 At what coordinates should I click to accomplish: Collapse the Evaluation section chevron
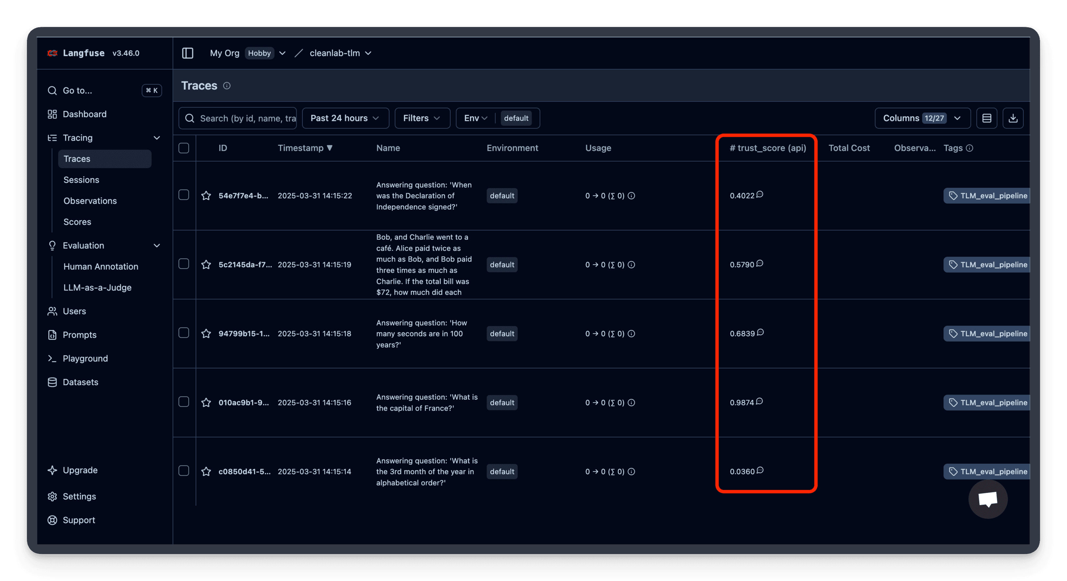pos(157,245)
